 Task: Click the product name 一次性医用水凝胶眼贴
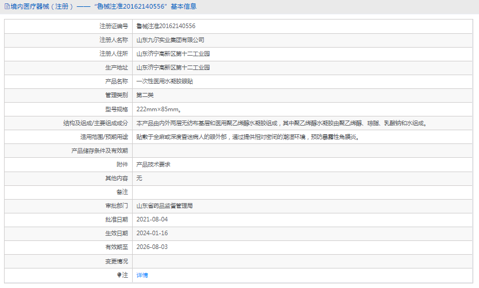[x=164, y=81]
